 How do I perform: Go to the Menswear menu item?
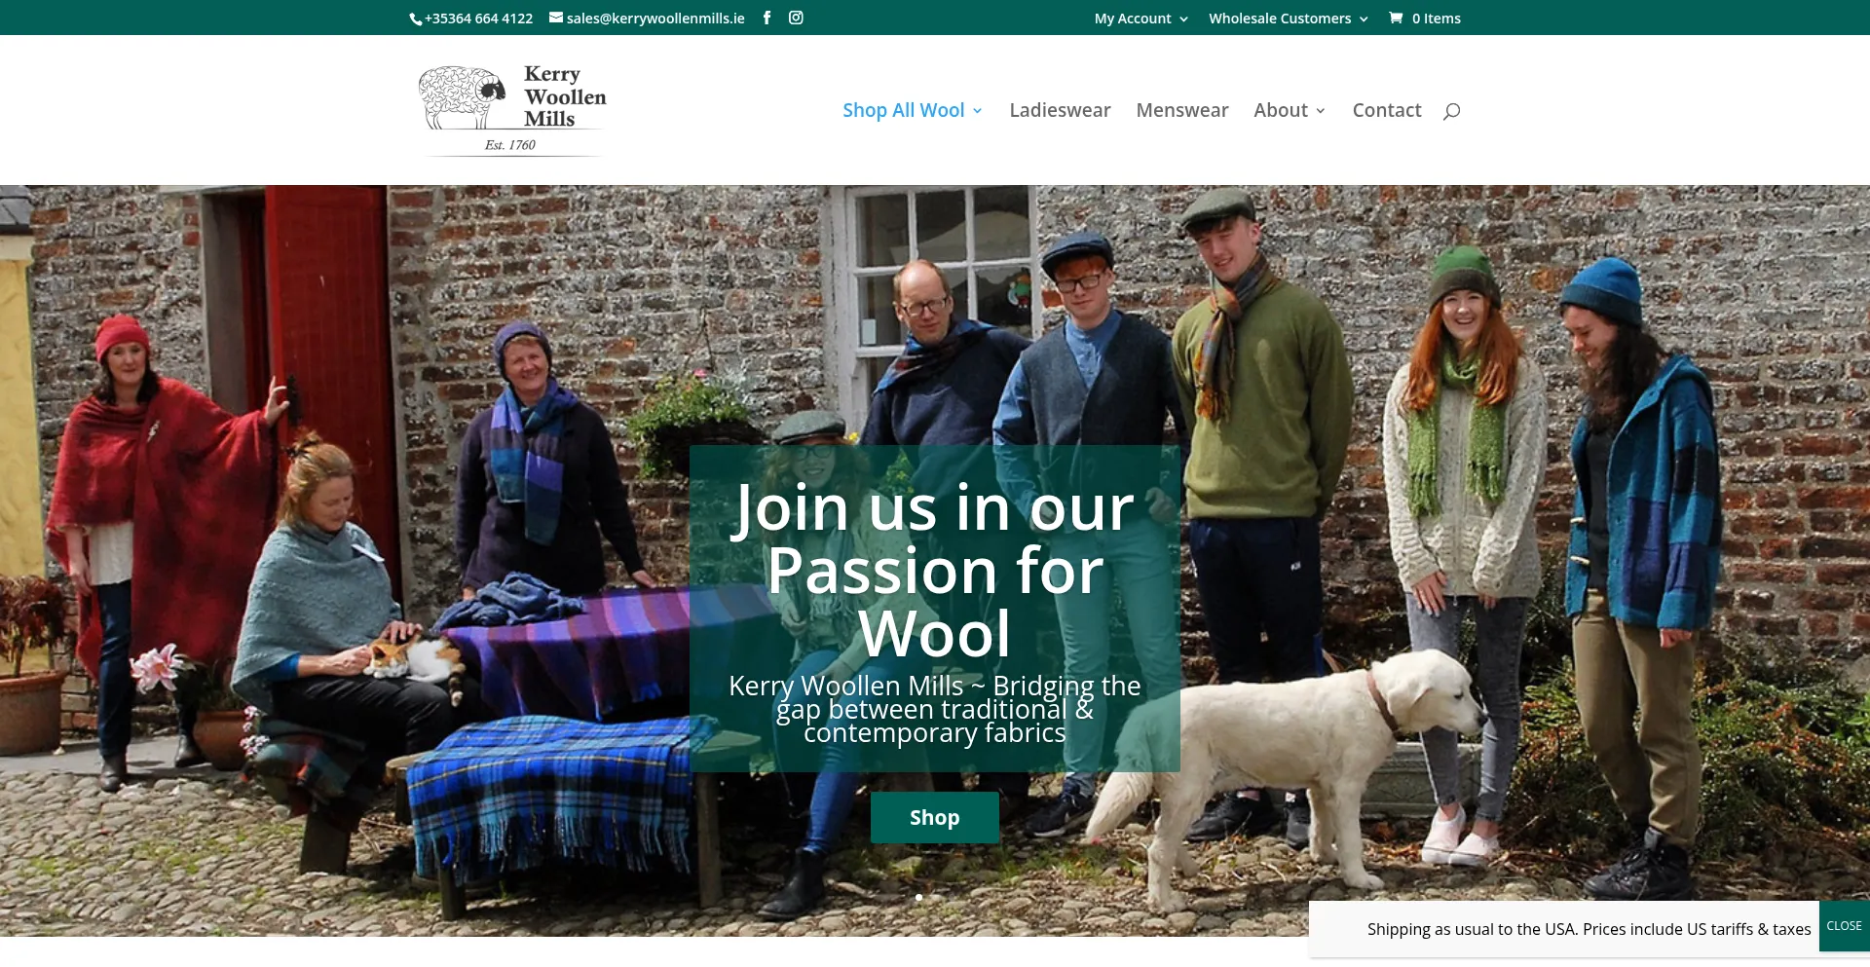click(x=1181, y=111)
